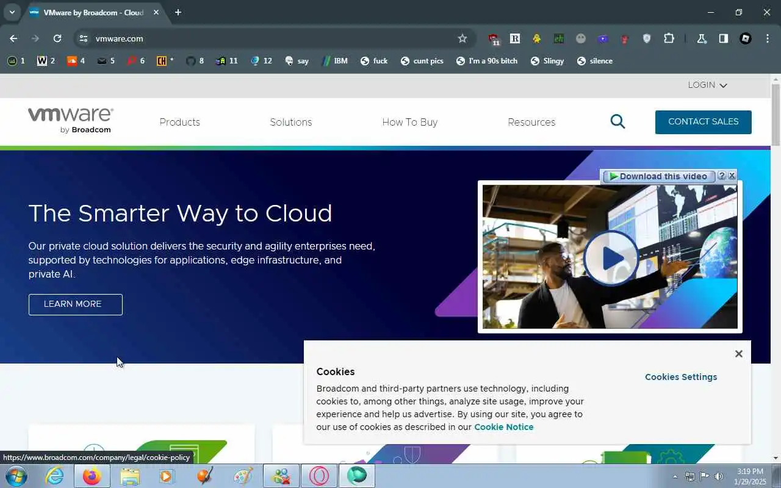Open Cookies Settings
Screen dimensions: 781x488
click(x=681, y=377)
